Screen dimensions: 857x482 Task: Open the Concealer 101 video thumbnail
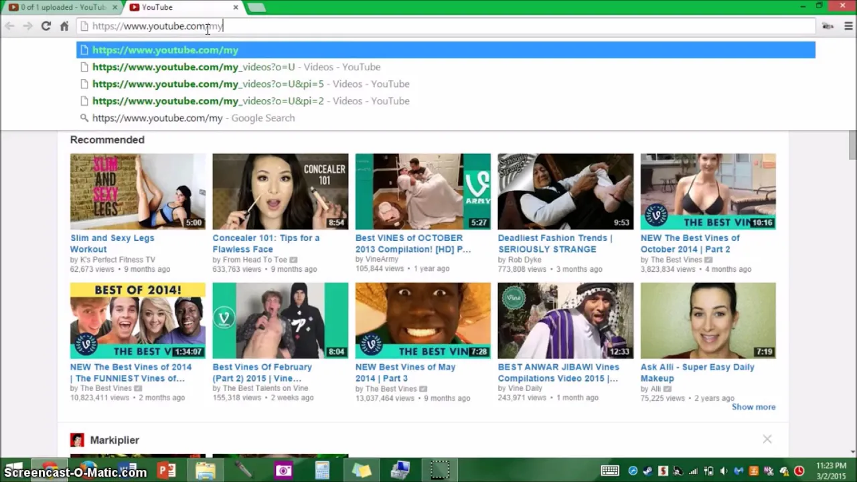(281, 191)
